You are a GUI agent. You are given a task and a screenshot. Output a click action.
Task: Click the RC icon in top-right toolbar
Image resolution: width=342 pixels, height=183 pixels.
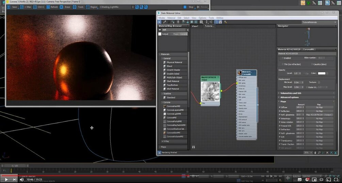[327, 3]
